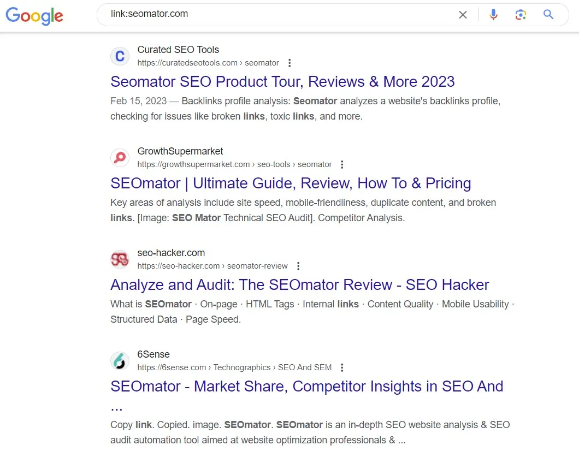Open Seomator SEO Product Tour result

tap(282, 81)
